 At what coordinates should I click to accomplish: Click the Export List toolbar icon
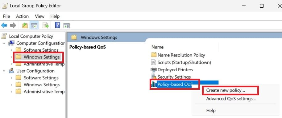[46, 26]
